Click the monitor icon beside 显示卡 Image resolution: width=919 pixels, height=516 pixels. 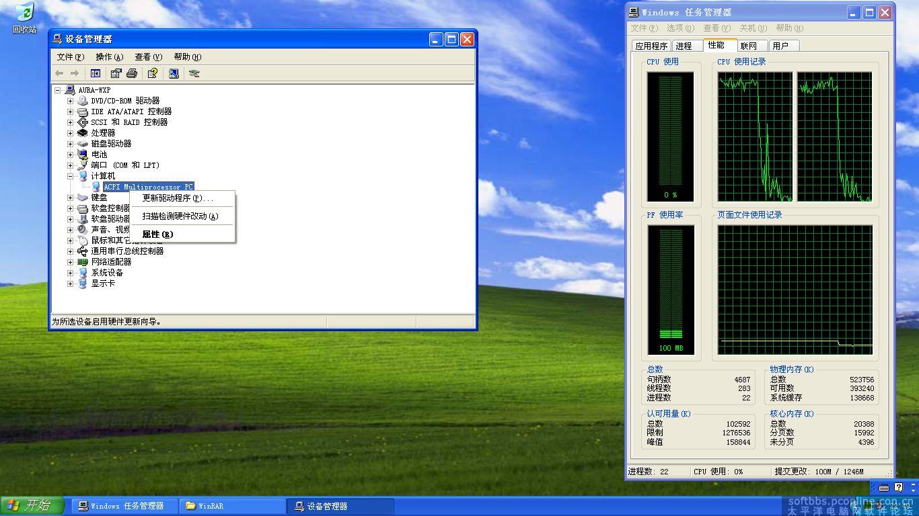pos(83,284)
